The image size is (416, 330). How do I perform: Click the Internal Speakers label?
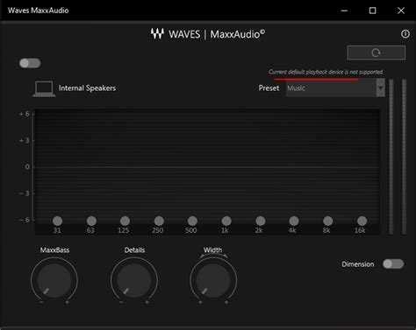[x=87, y=88]
